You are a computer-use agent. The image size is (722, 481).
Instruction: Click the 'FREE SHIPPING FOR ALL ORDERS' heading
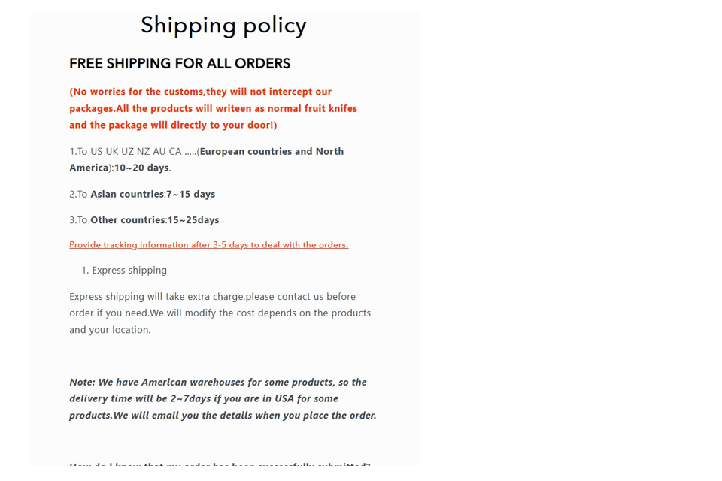(180, 64)
